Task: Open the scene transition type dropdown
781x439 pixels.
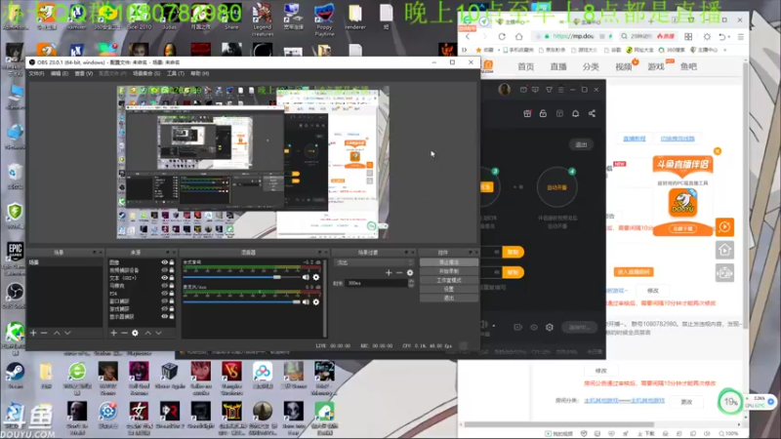Action: pyautogui.click(x=375, y=262)
